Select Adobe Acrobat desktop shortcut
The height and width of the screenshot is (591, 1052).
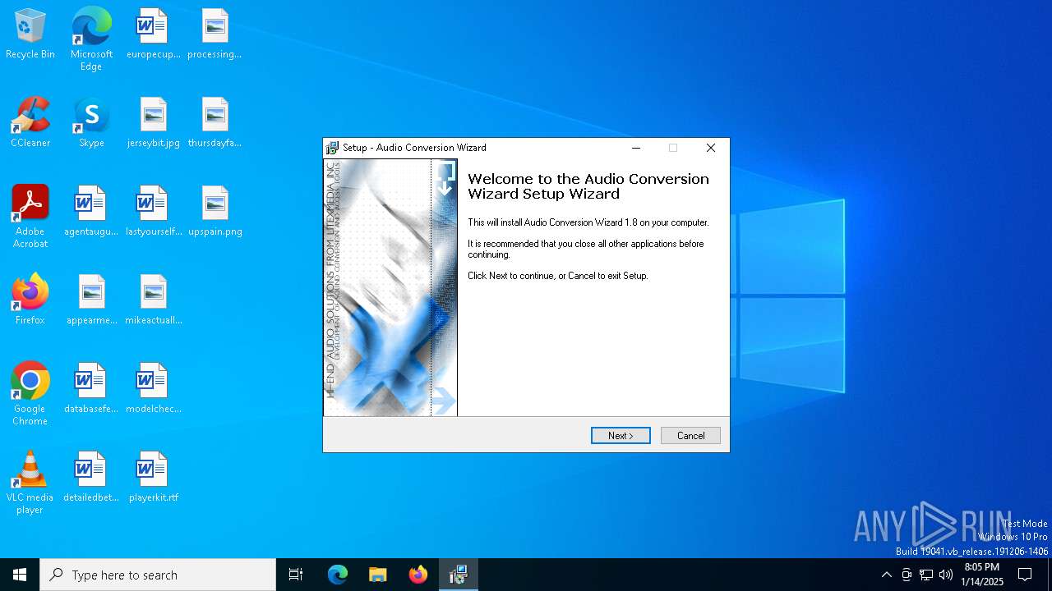(x=30, y=217)
